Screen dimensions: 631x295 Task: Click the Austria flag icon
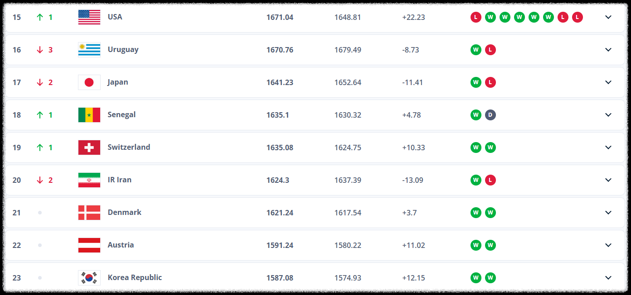(x=89, y=245)
